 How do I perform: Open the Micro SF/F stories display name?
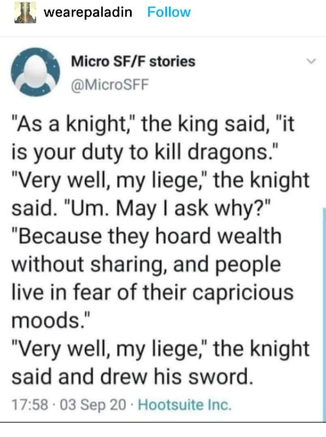pyautogui.click(x=133, y=61)
